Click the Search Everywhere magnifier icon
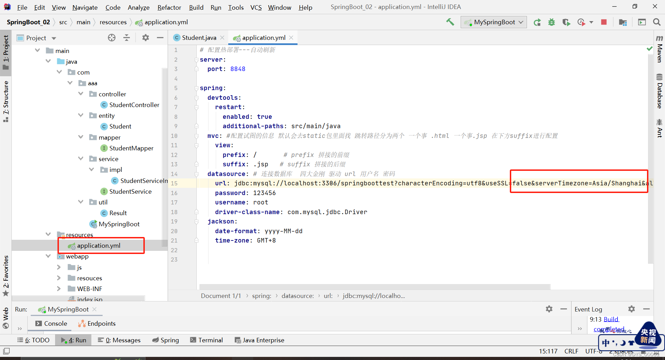This screenshot has height=360, width=665. click(656, 22)
